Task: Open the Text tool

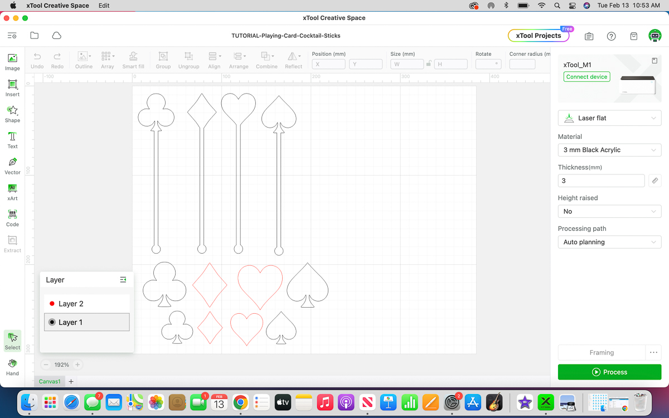Action: pos(12,138)
